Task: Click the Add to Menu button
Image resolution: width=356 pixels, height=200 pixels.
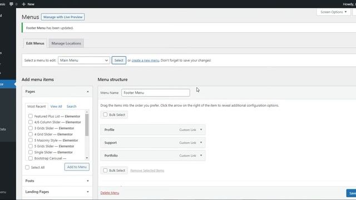Action: (77, 167)
